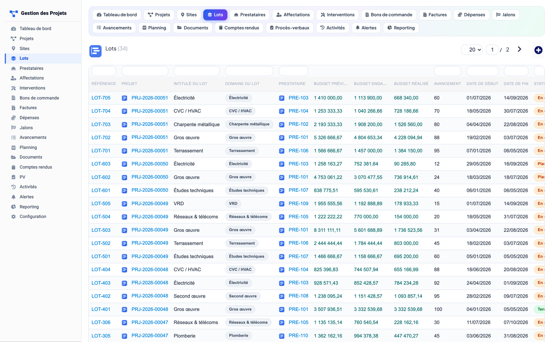Open PRJ-2026-00049 link in LOT-505 row

(x=150, y=204)
